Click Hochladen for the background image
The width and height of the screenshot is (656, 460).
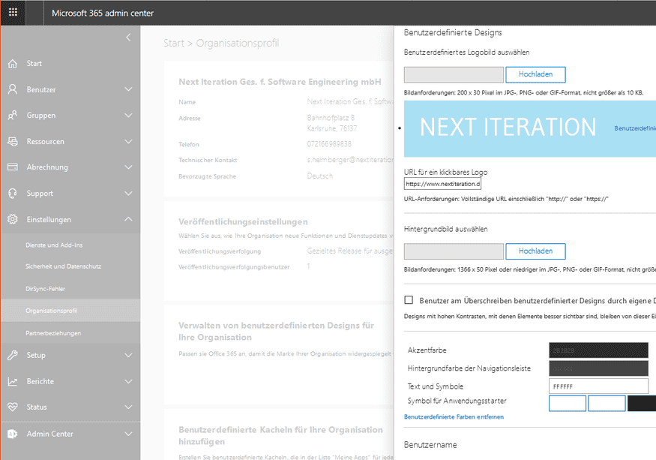point(535,251)
